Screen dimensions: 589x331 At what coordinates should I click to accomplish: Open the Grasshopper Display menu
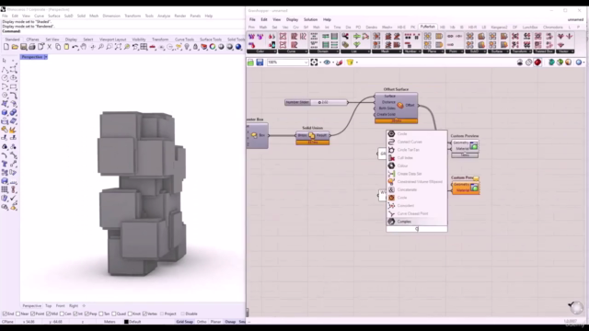[292, 19]
